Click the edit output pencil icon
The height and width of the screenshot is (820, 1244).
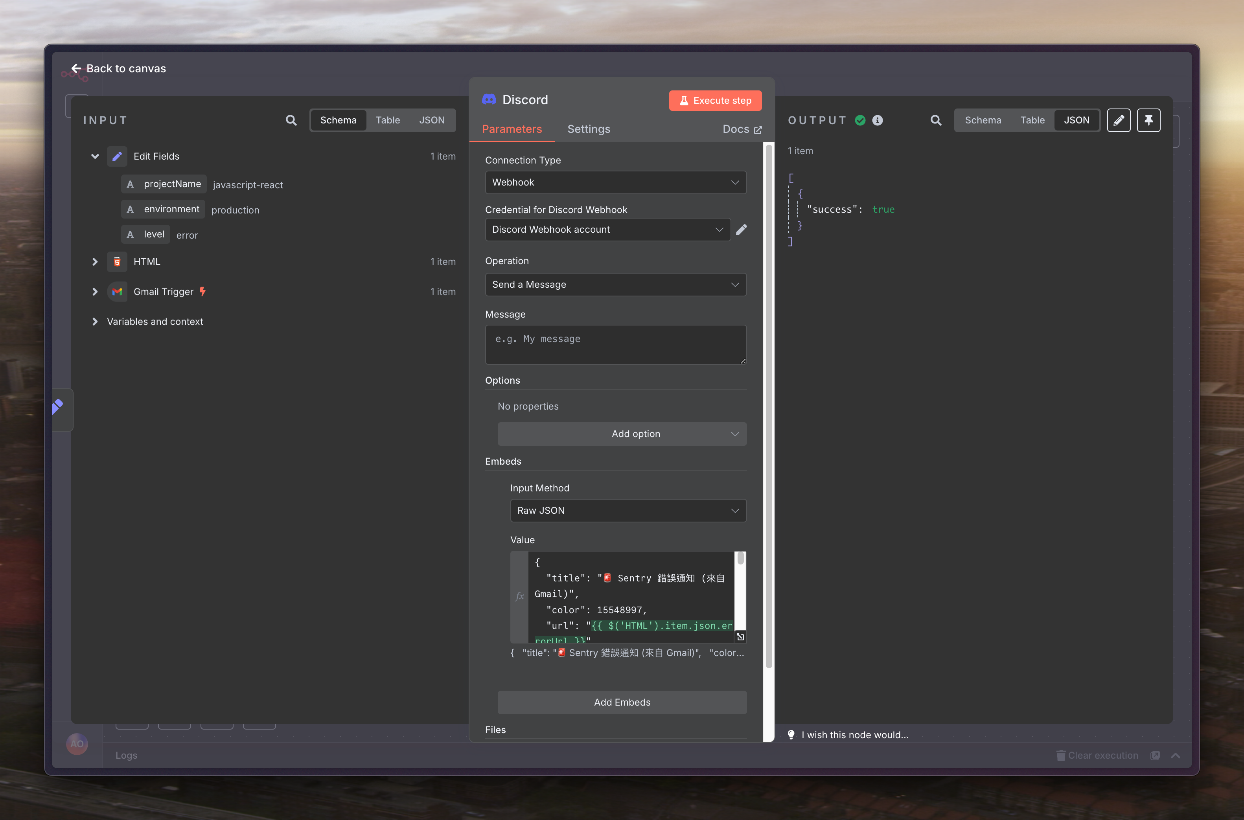click(x=1119, y=120)
